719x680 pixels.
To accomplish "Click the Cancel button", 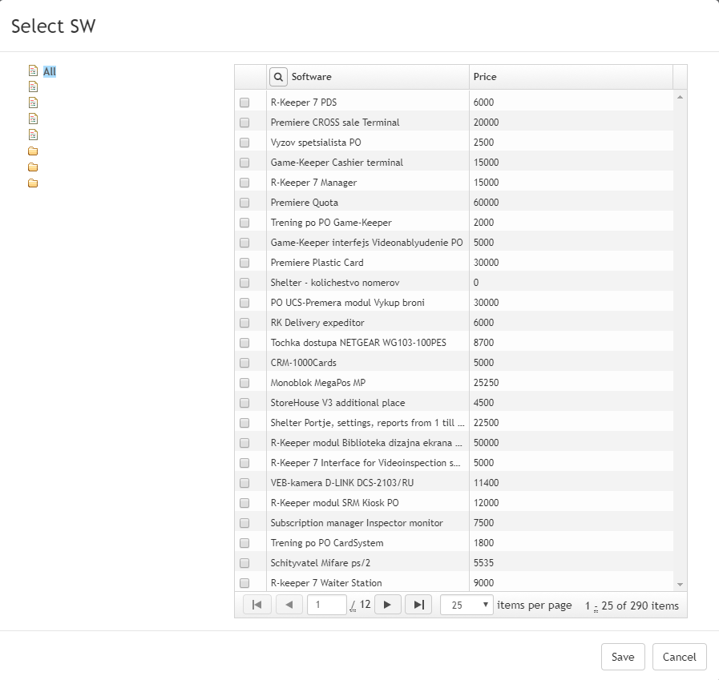I will (x=679, y=657).
